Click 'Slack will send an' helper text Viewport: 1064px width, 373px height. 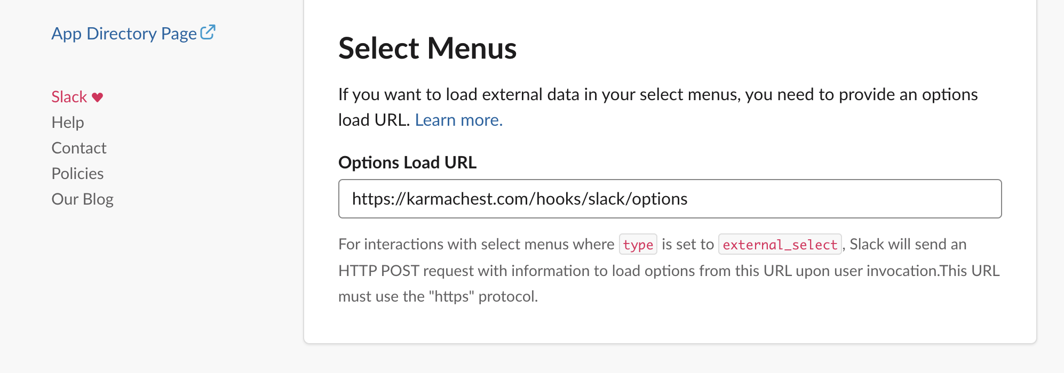coord(908,244)
